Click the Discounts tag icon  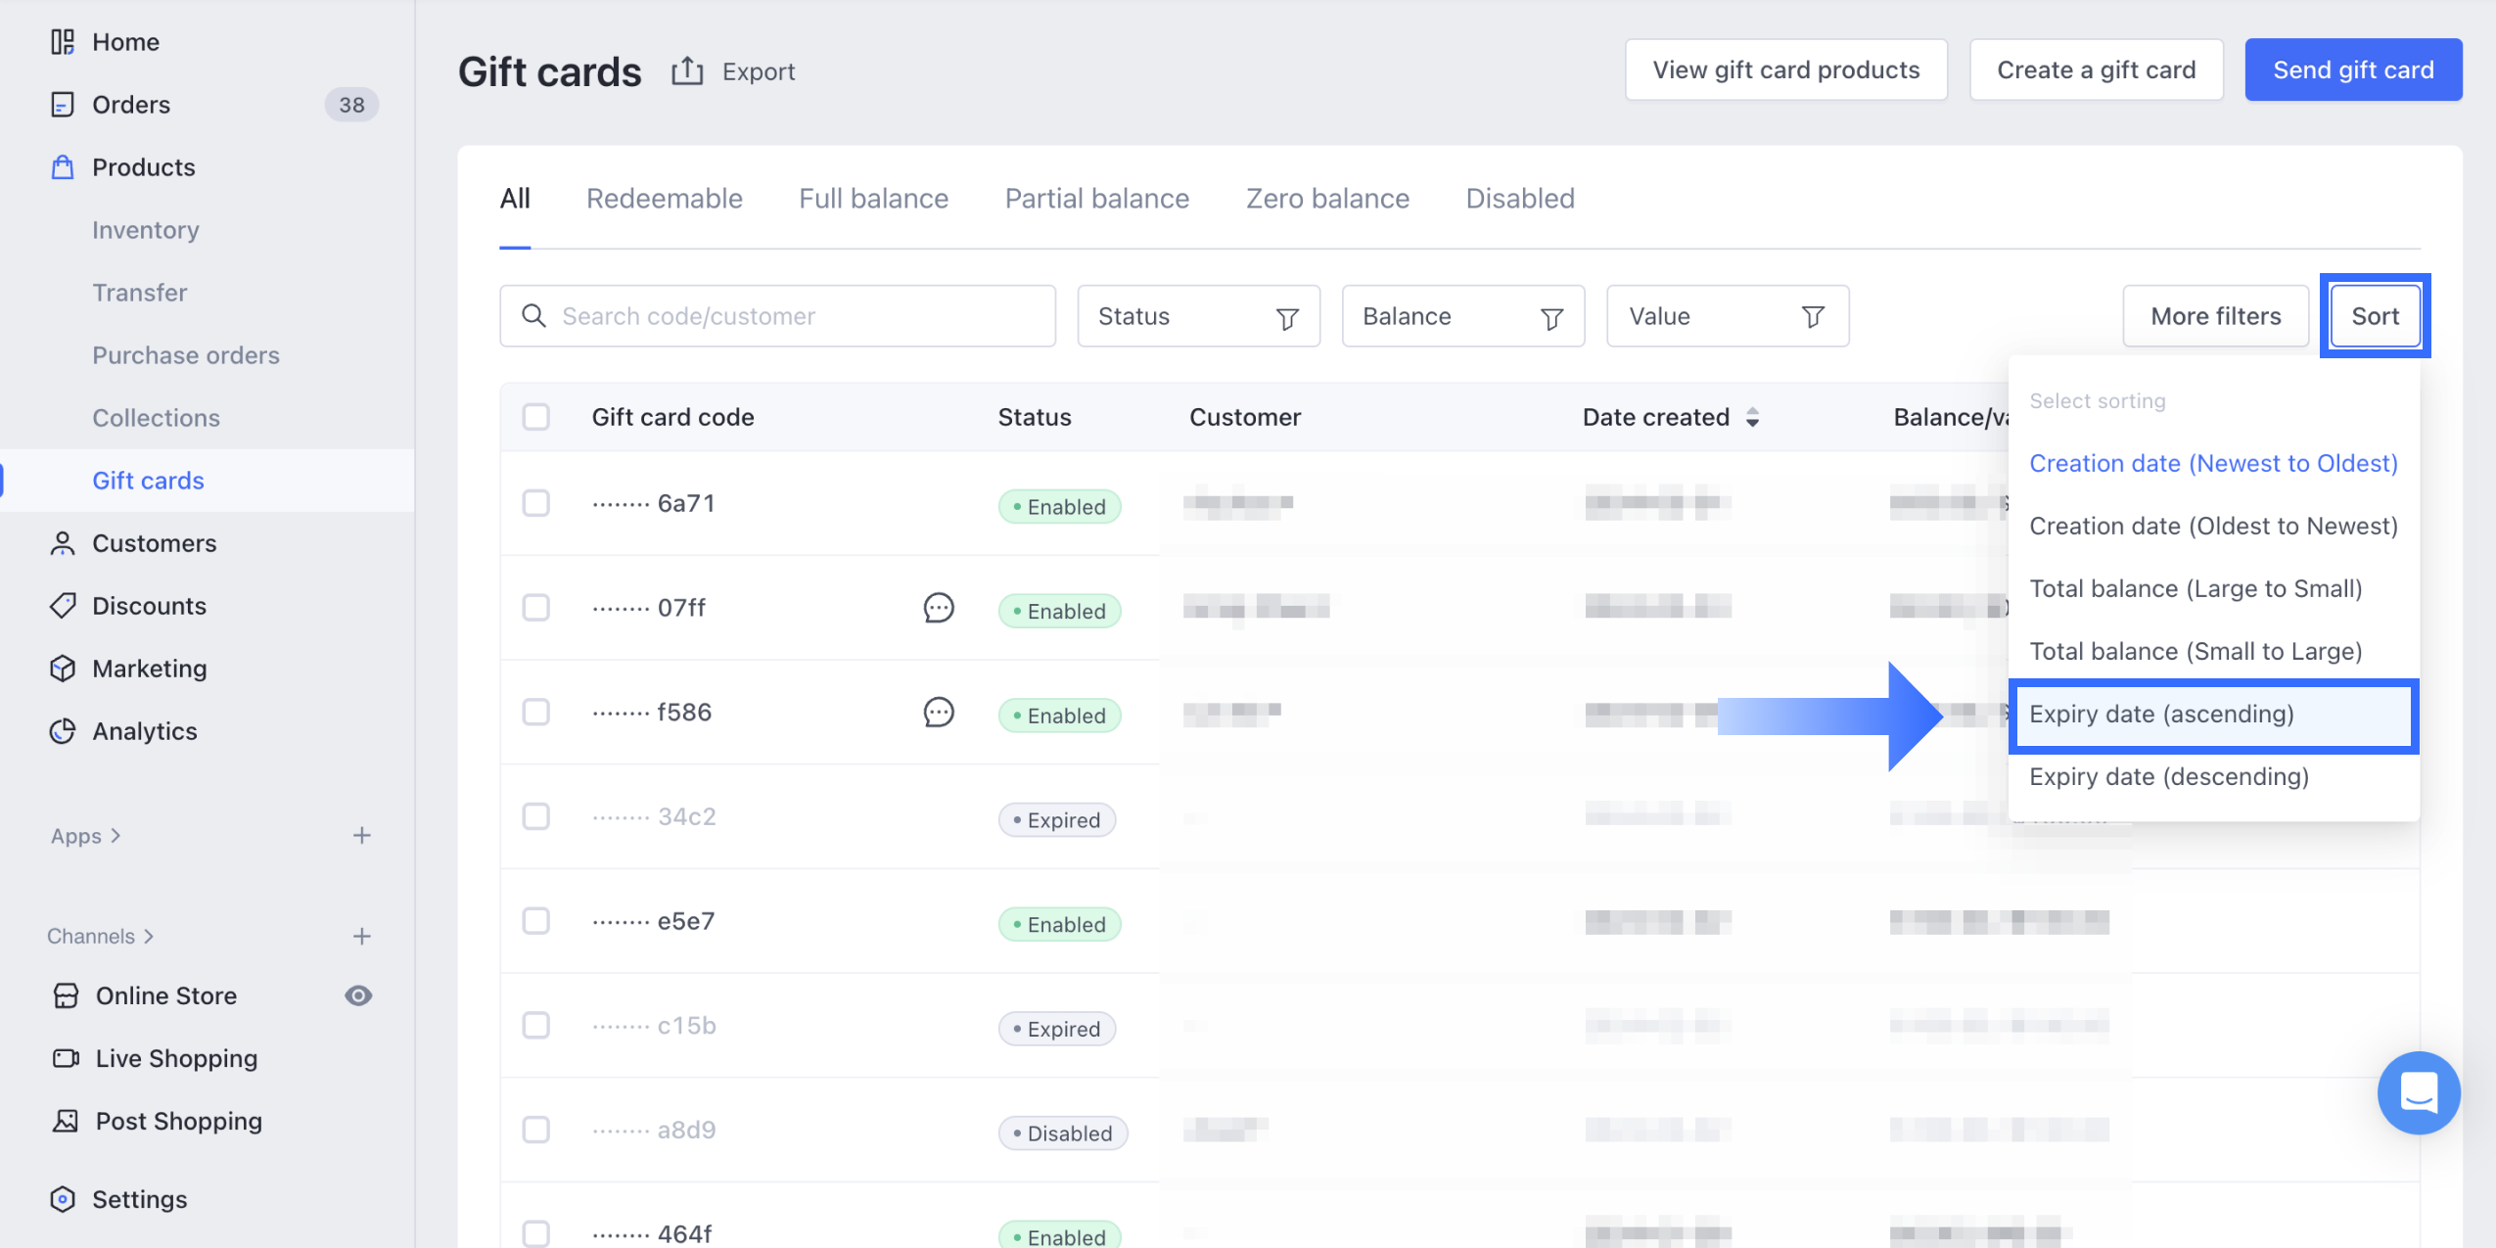point(63,606)
